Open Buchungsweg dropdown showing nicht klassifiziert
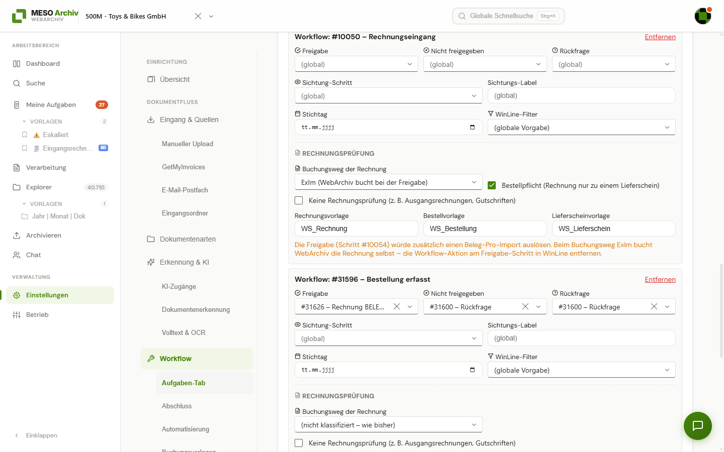724x452 pixels. pos(389,425)
